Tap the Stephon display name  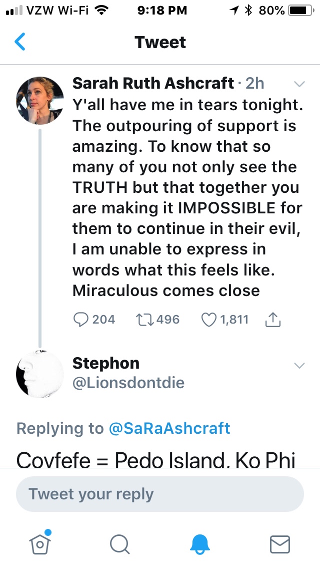pyautogui.click(x=106, y=363)
